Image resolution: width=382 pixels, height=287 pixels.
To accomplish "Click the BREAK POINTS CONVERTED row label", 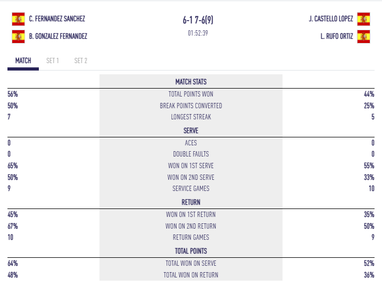I will point(191,106).
